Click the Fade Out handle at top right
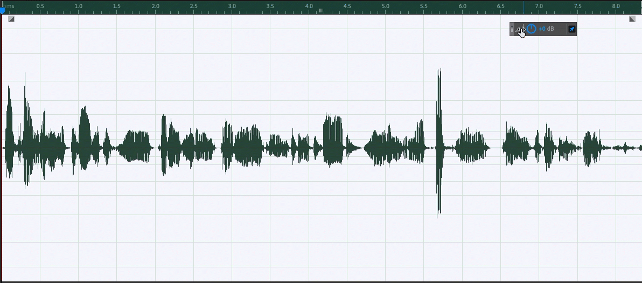 tap(632, 19)
